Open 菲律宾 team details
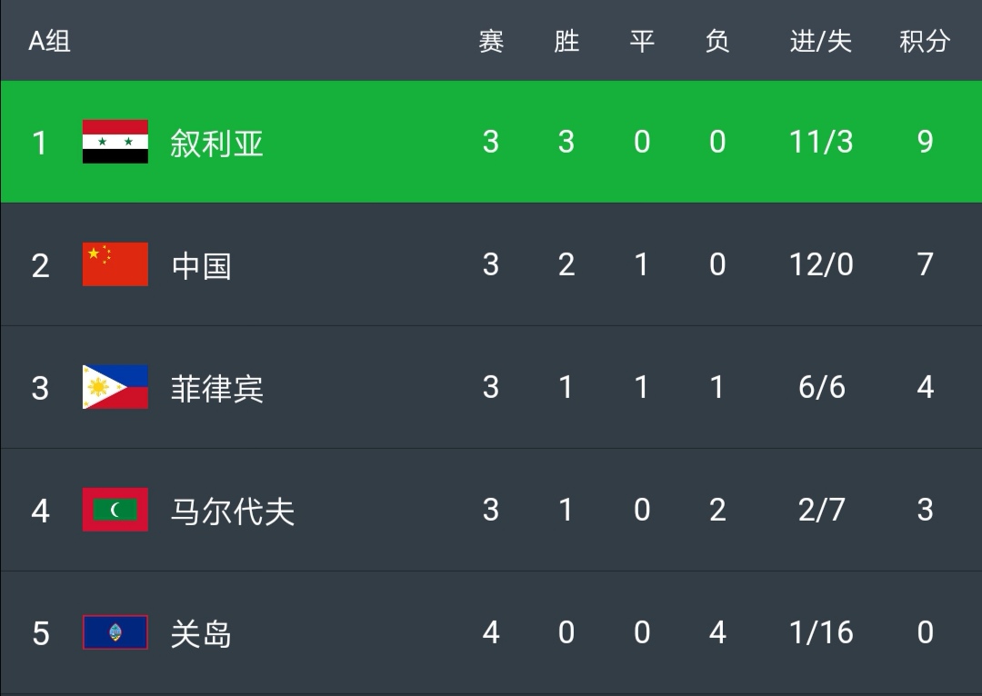This screenshot has width=982, height=696. pos(218,388)
